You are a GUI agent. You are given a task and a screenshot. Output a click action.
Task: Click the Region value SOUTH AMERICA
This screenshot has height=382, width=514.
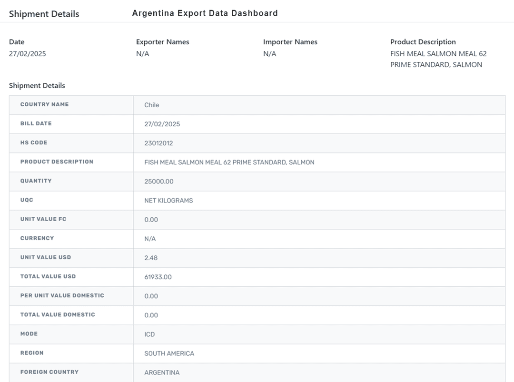169,353
